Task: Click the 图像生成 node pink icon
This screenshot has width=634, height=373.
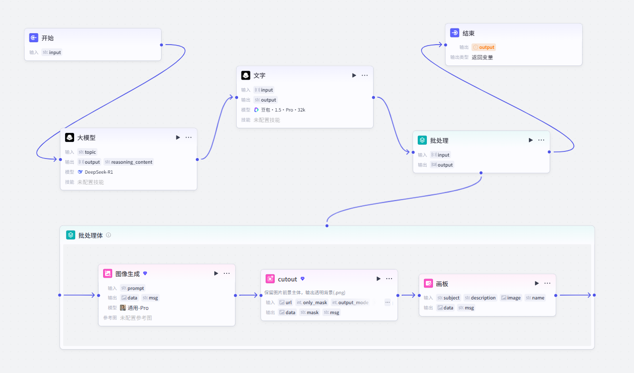Action: click(x=108, y=274)
